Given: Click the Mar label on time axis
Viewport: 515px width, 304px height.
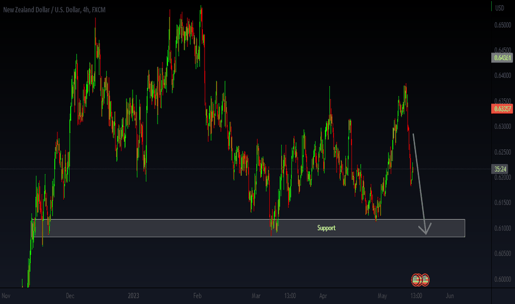Looking at the screenshot, I should click(256, 296).
